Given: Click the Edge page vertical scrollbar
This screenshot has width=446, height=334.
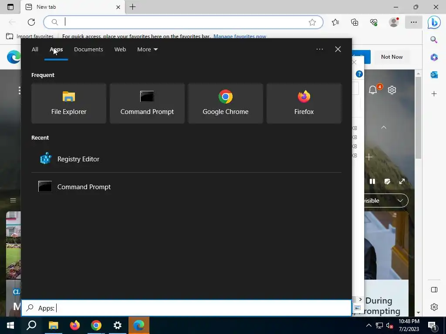Looking at the screenshot, I should pos(418,118).
